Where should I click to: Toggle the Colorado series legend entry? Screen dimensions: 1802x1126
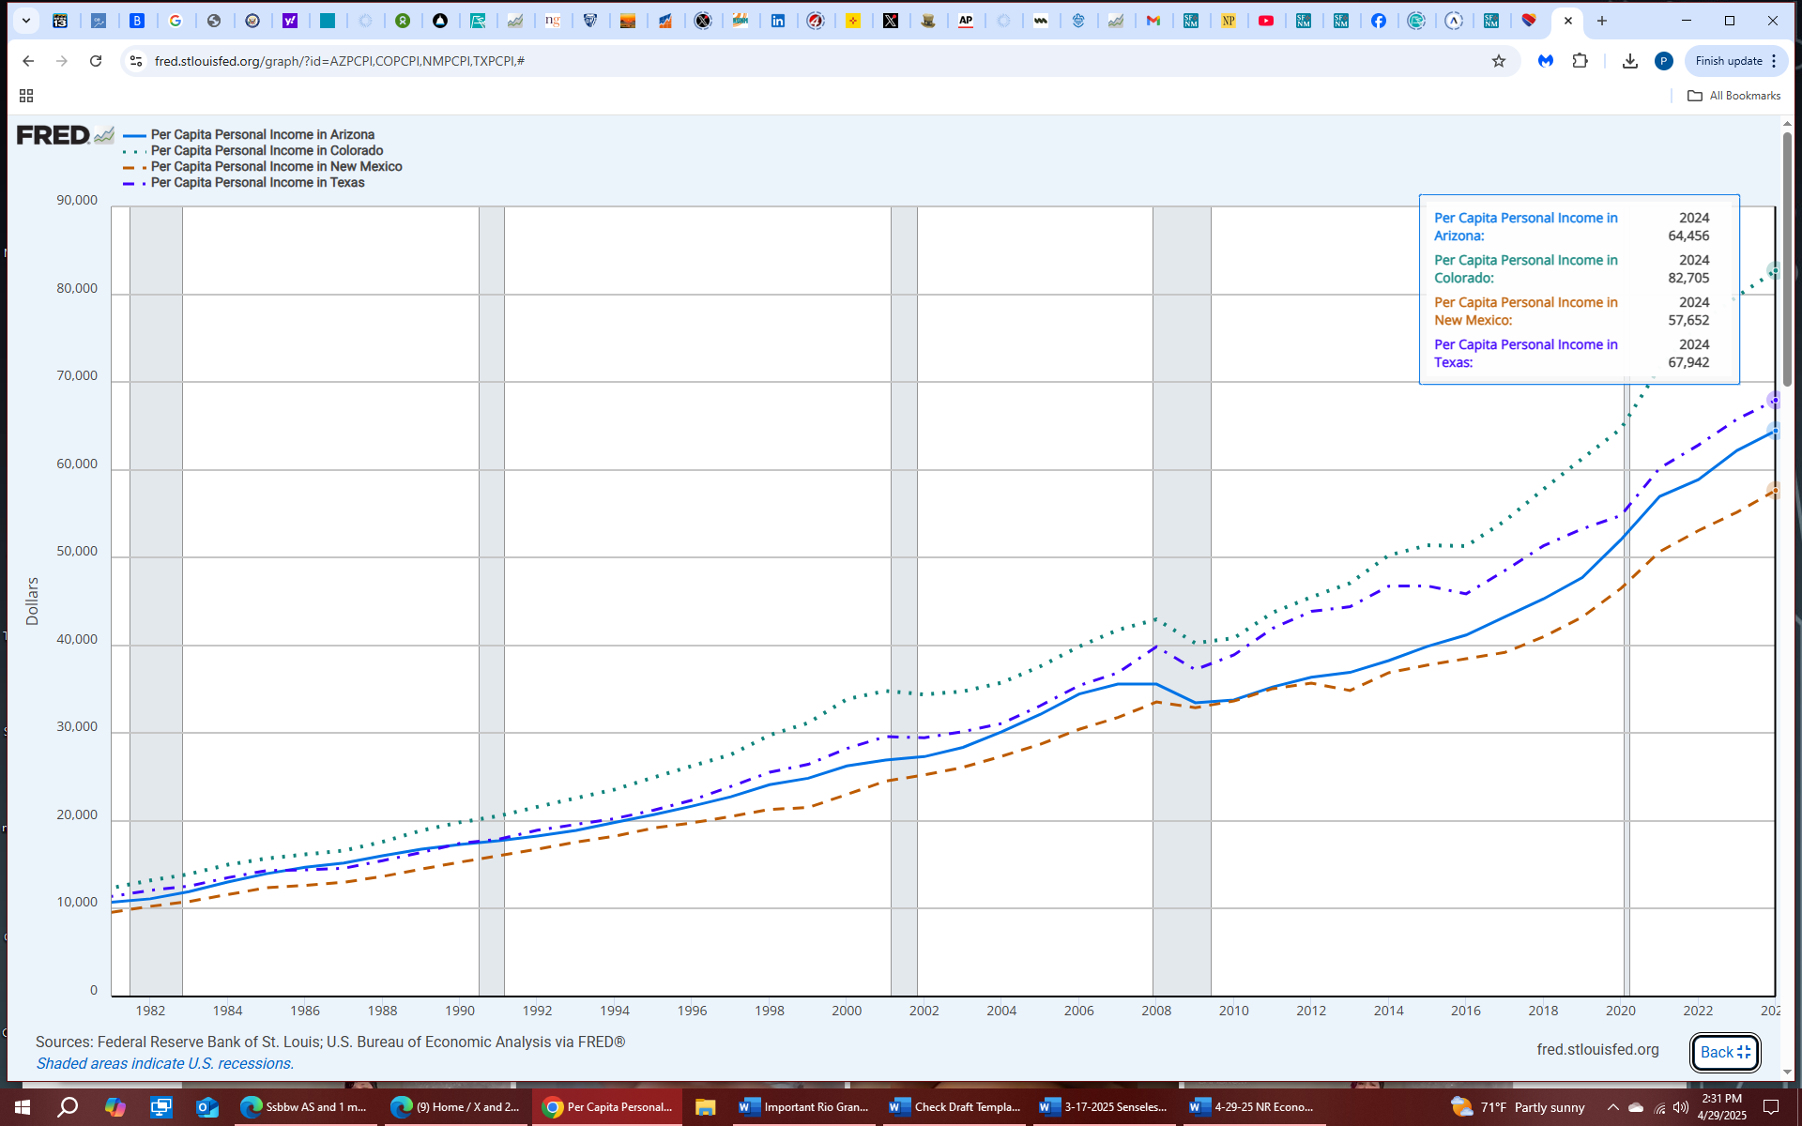point(267,151)
